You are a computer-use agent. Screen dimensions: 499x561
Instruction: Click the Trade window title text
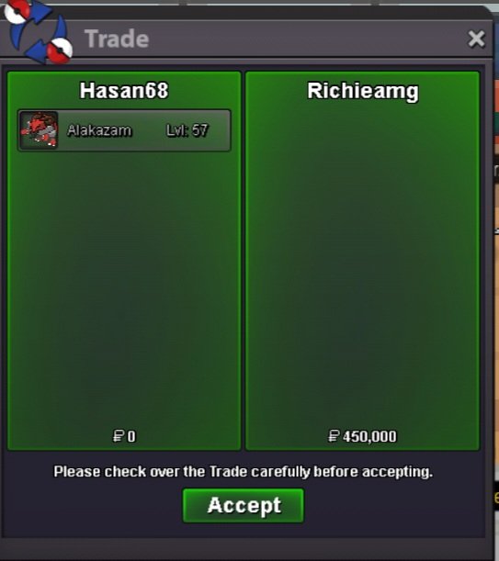pos(117,39)
